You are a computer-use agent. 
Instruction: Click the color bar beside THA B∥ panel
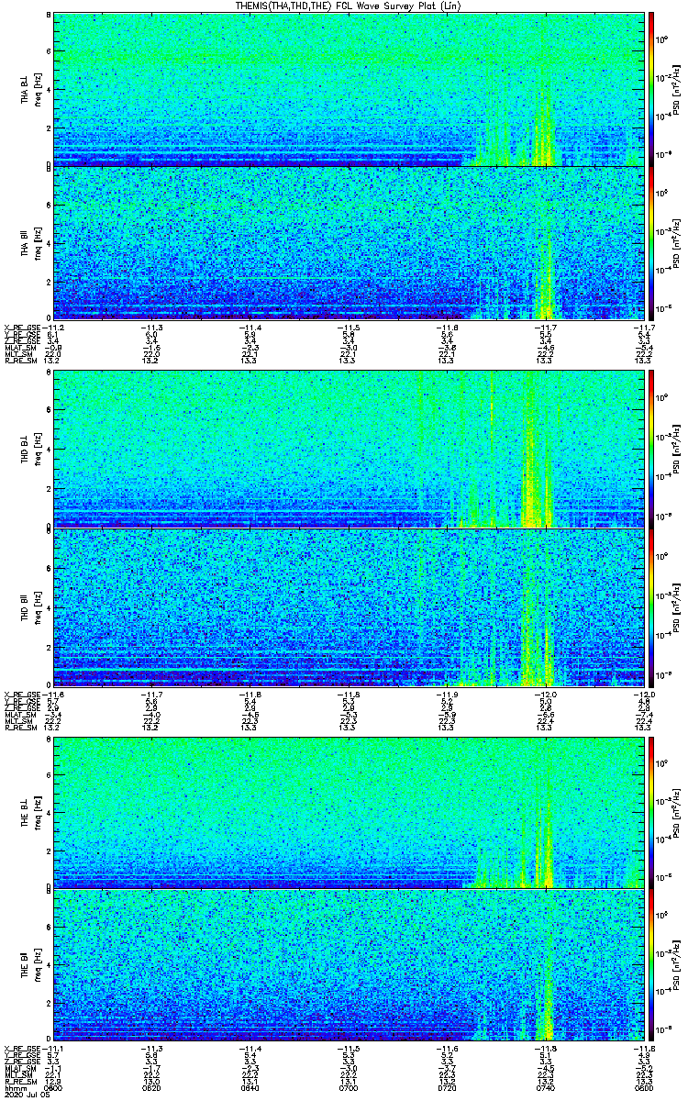click(x=651, y=243)
